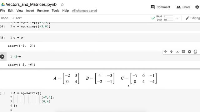The width and height of the screenshot is (200, 112).
Task: Click the [5] execution count
Action: tap(2, 38)
